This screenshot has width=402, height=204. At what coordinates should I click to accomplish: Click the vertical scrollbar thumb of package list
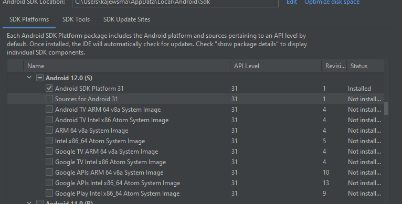386,109
